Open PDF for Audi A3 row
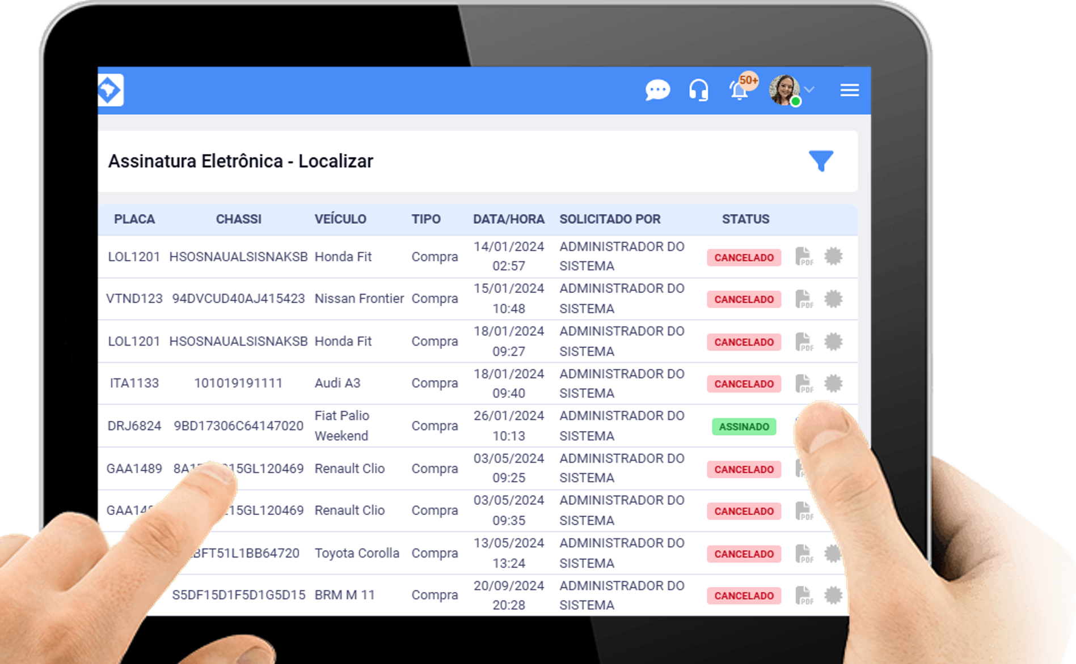This screenshot has width=1076, height=664. point(804,384)
